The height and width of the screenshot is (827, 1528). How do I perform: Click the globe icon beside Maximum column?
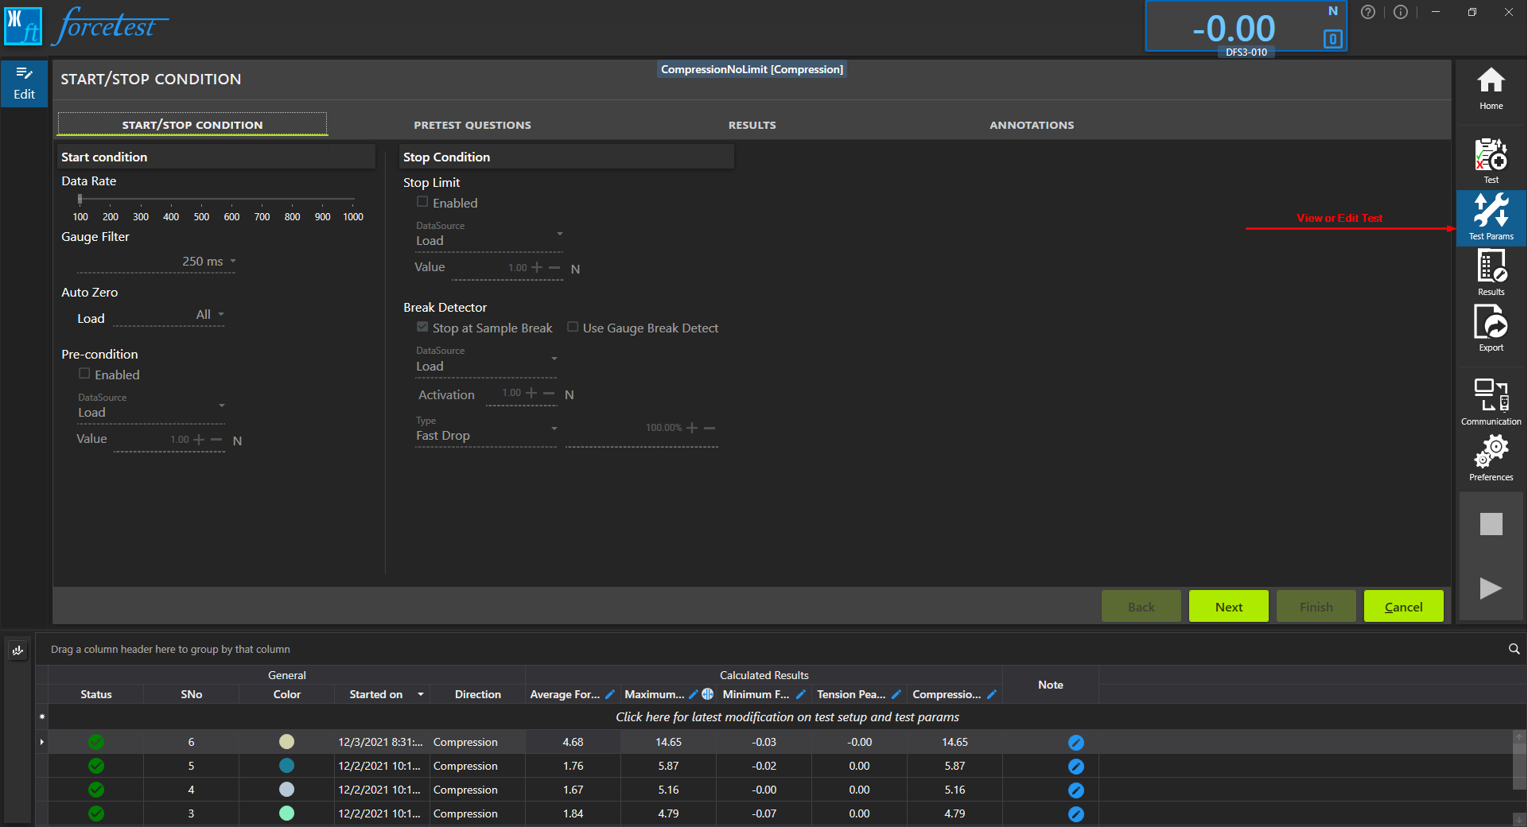tap(707, 694)
